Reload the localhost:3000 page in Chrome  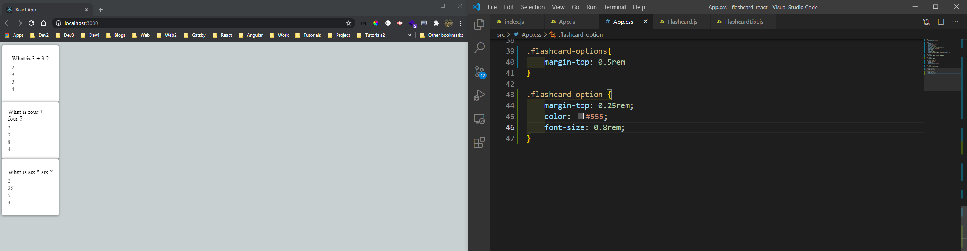tap(31, 23)
